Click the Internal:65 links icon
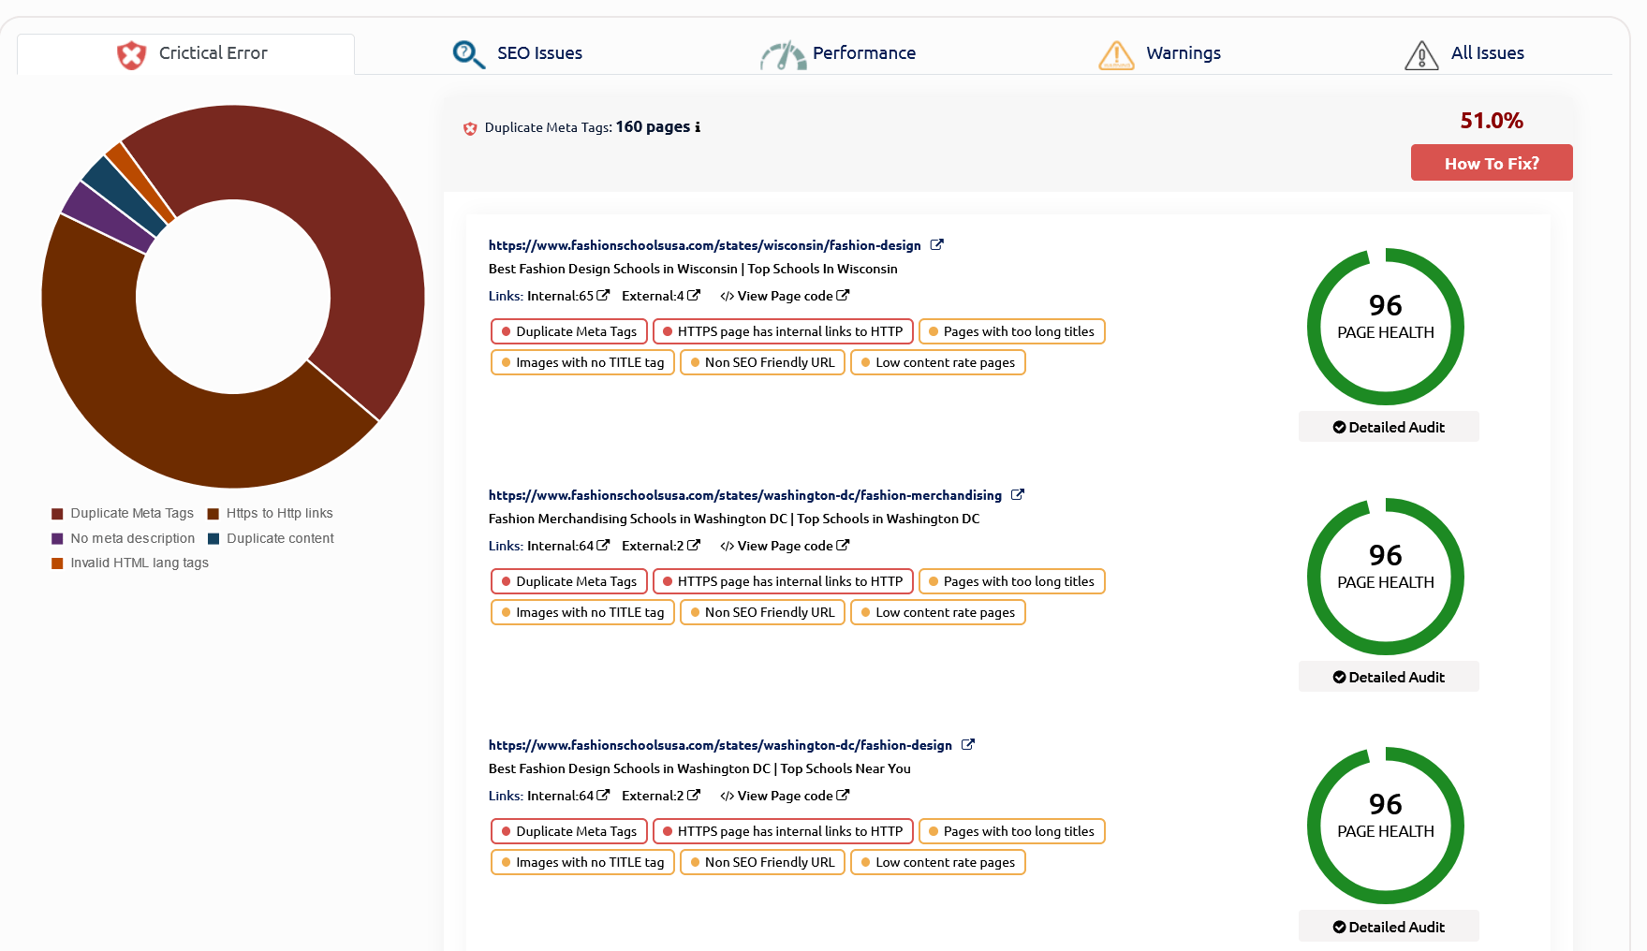 (603, 295)
